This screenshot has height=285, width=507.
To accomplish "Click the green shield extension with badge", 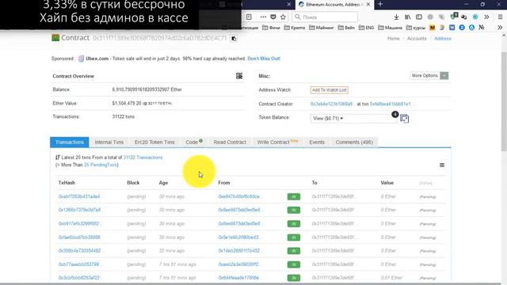I will coord(454,16).
